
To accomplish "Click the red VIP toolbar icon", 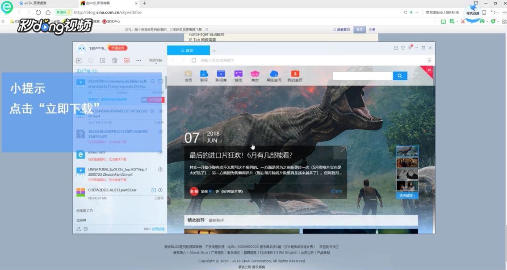I will [126, 60].
